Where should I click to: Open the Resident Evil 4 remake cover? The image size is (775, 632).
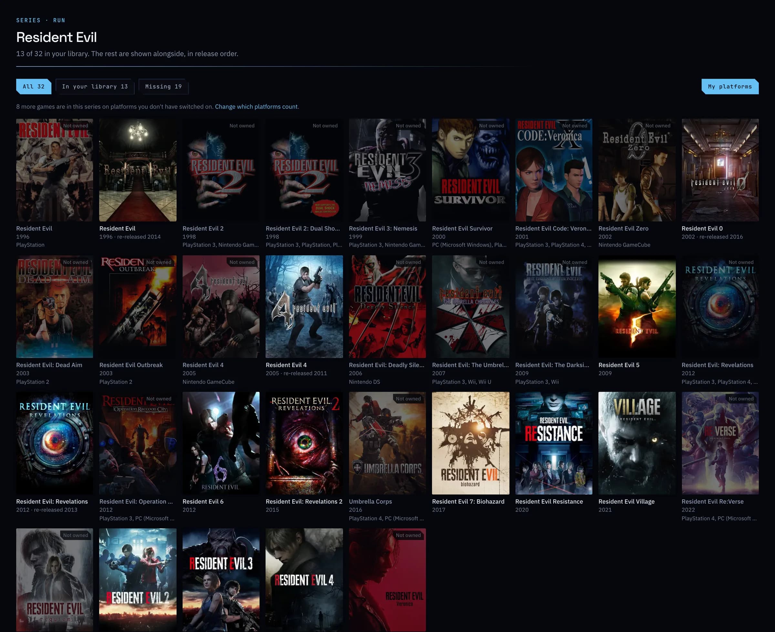(x=304, y=580)
